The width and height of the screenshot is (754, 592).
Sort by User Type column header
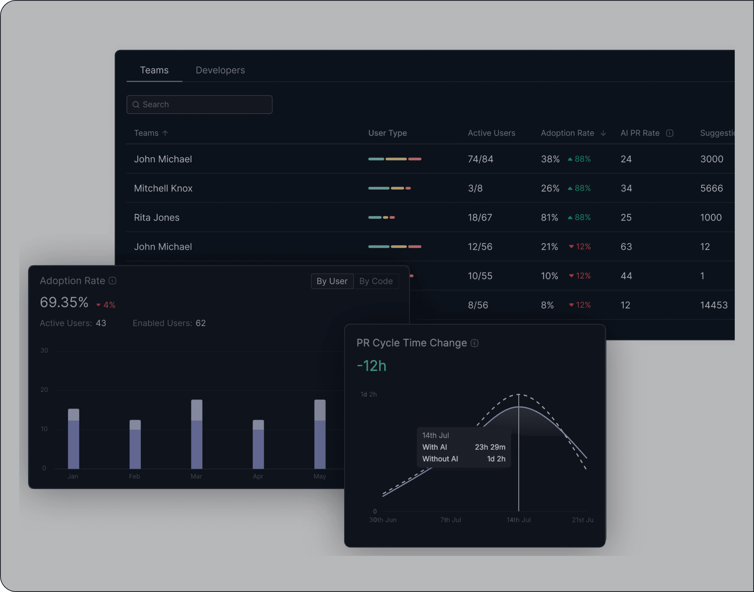click(387, 133)
